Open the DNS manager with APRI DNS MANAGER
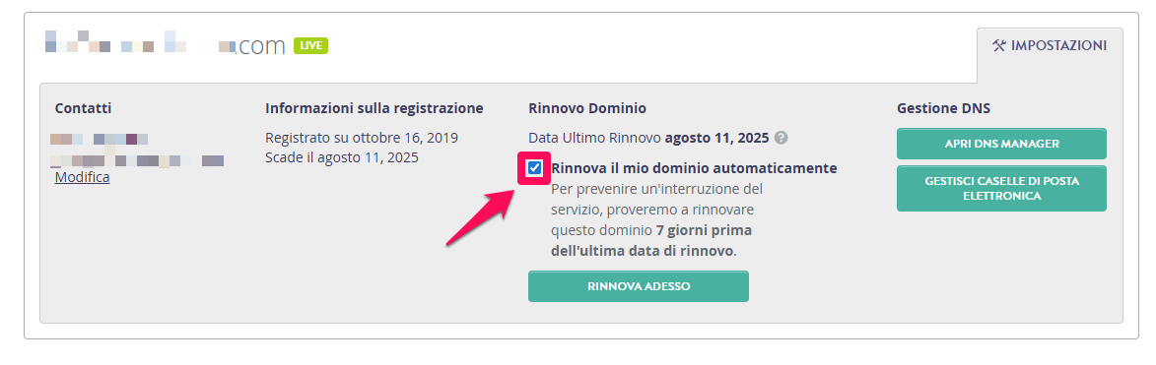This screenshot has height=365, width=1156. coord(1001,144)
